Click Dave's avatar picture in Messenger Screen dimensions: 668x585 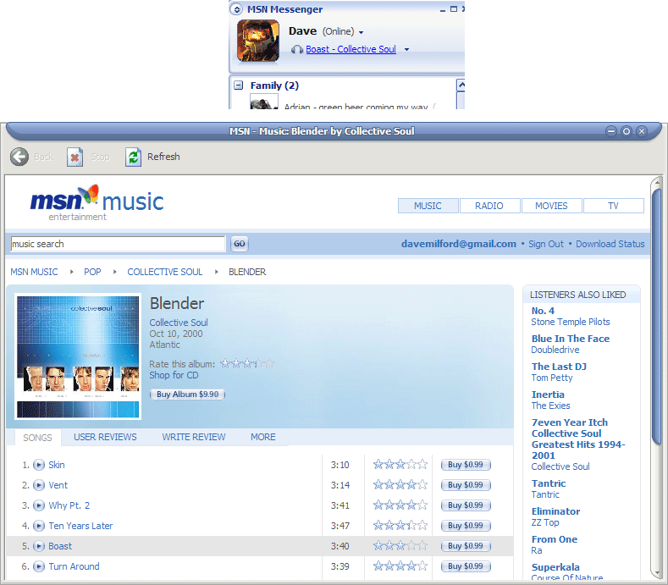tap(258, 41)
